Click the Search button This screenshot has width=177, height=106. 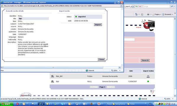145,60
